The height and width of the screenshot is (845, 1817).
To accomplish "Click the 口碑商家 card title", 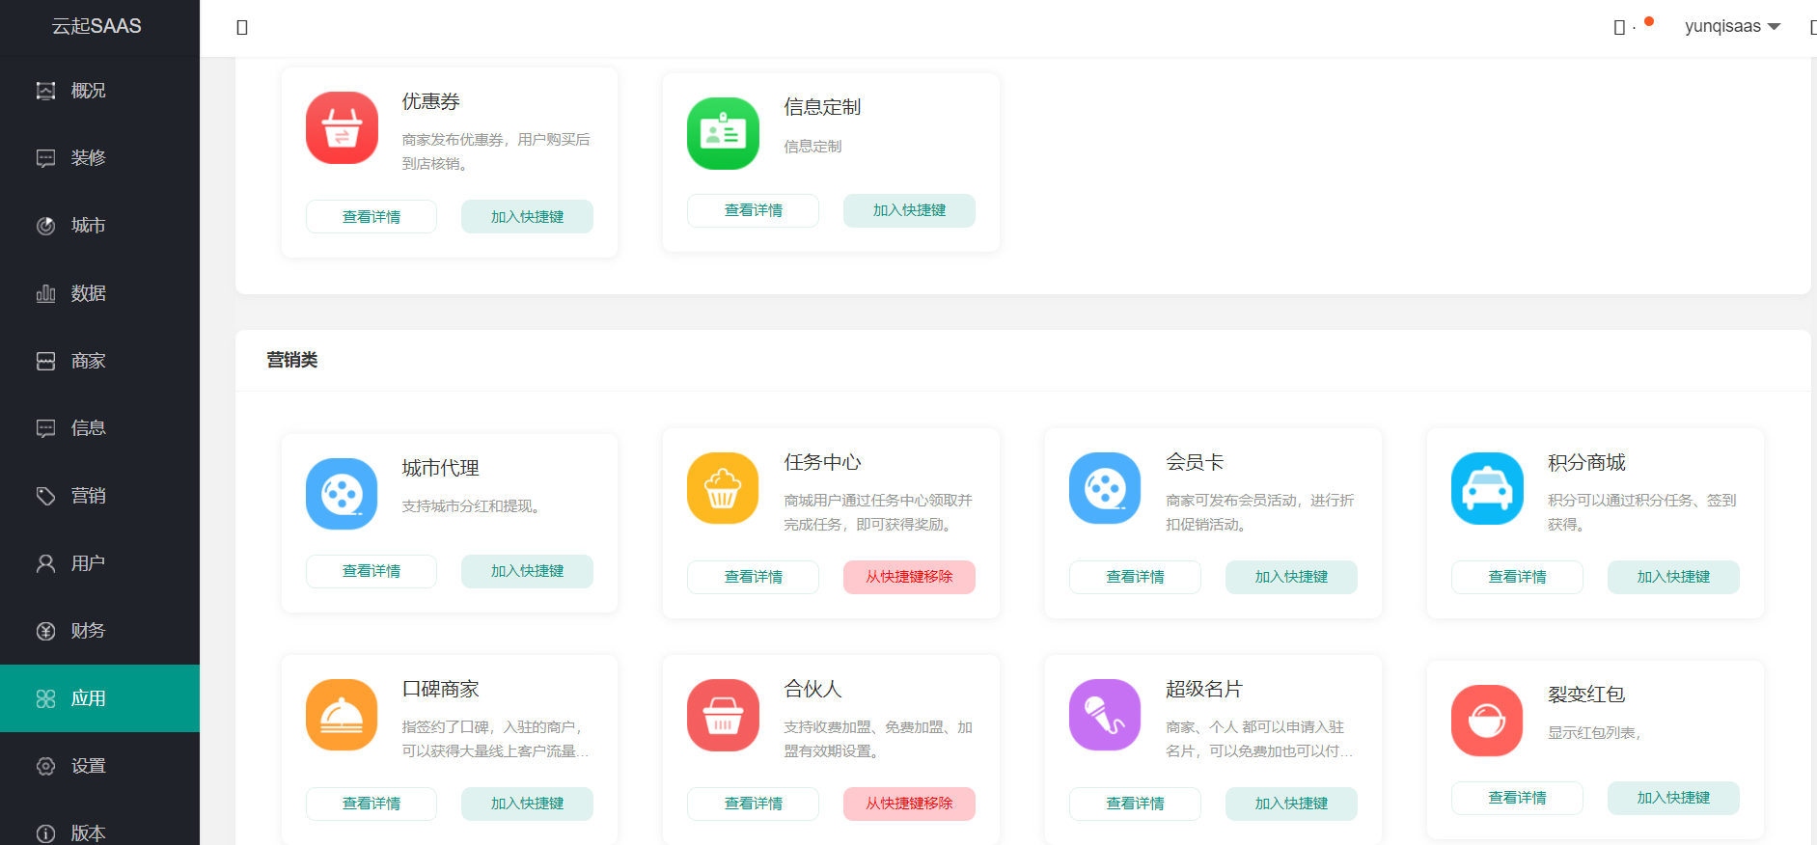I will pyautogui.click(x=441, y=689).
